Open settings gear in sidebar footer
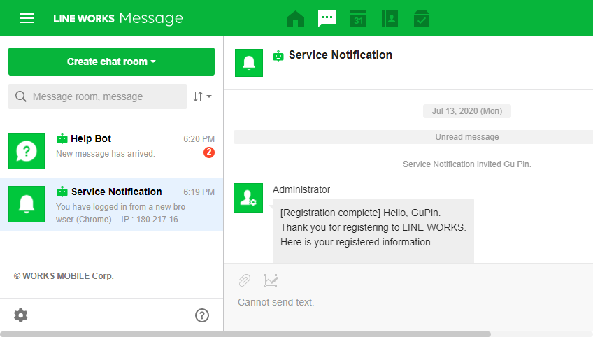 click(21, 315)
